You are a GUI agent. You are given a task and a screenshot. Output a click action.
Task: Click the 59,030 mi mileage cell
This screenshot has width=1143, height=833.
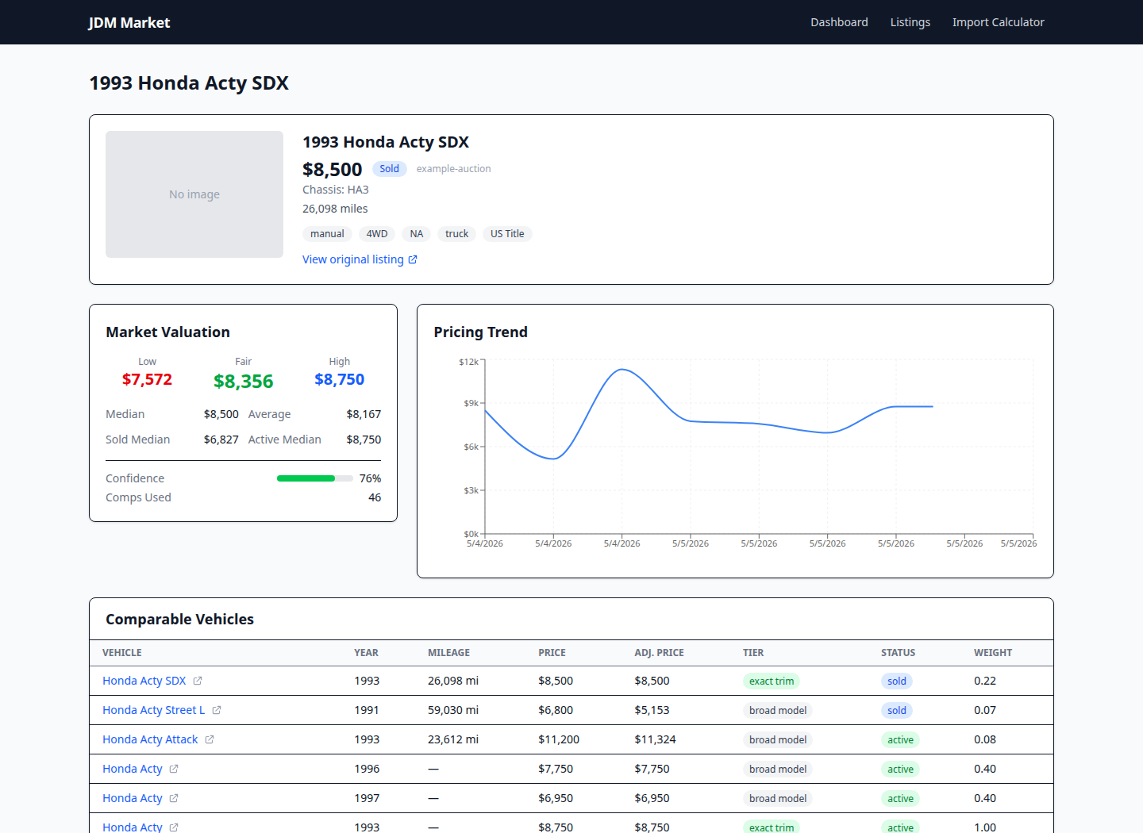coord(453,710)
